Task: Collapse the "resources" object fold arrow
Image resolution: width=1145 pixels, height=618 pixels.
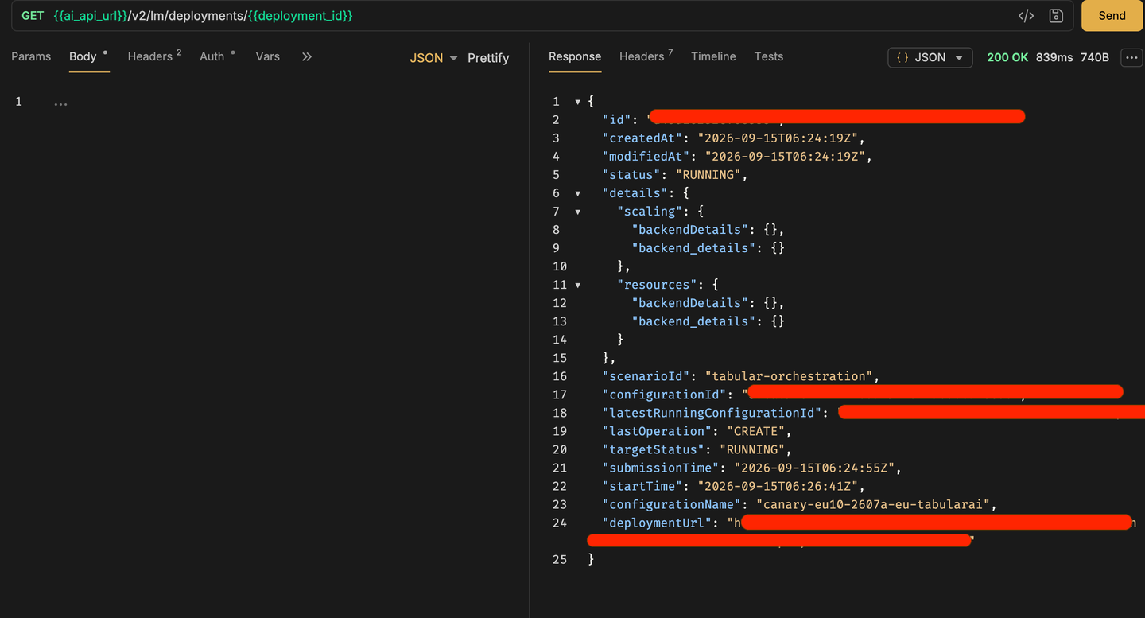Action: (x=578, y=285)
